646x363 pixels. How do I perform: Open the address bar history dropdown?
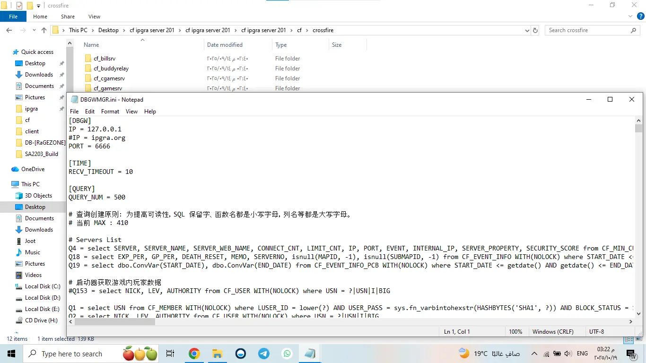[x=527, y=30]
